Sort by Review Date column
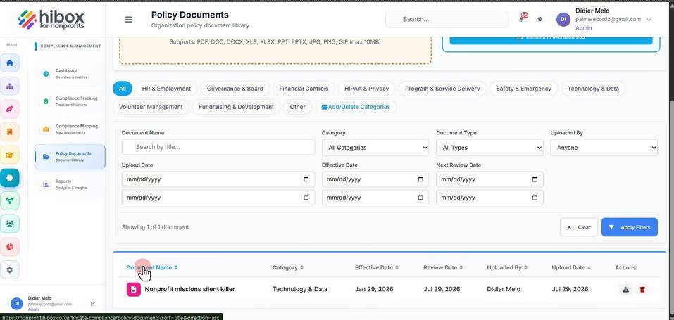This screenshot has height=320, width=674. 443,267
